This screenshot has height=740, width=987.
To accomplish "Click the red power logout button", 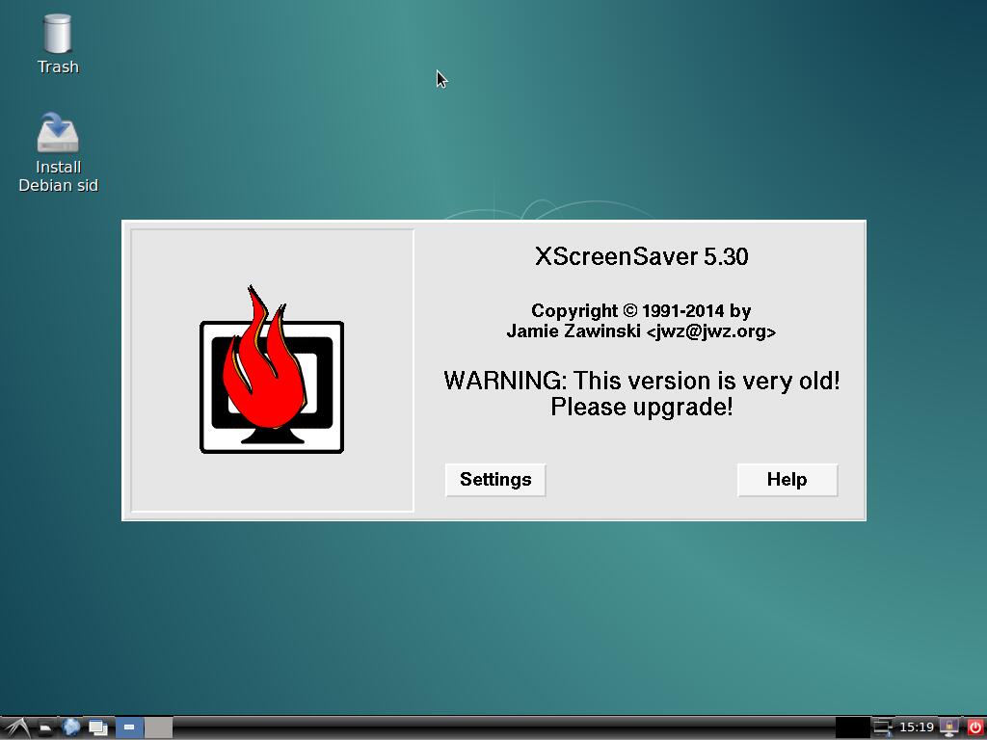I will 974,728.
